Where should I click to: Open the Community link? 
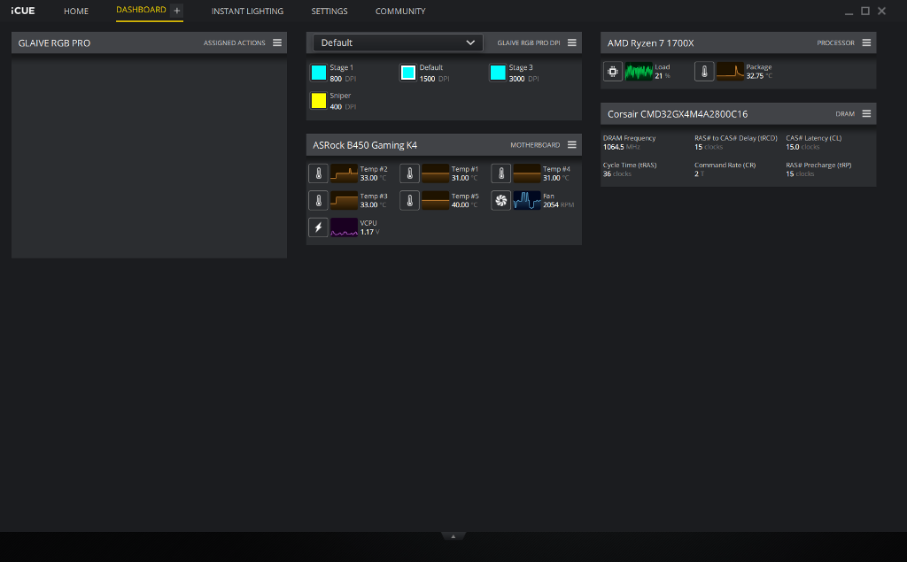(400, 12)
